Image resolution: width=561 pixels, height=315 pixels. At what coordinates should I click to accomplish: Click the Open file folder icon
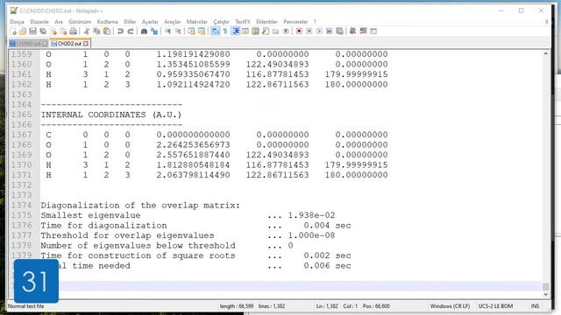coord(23,31)
